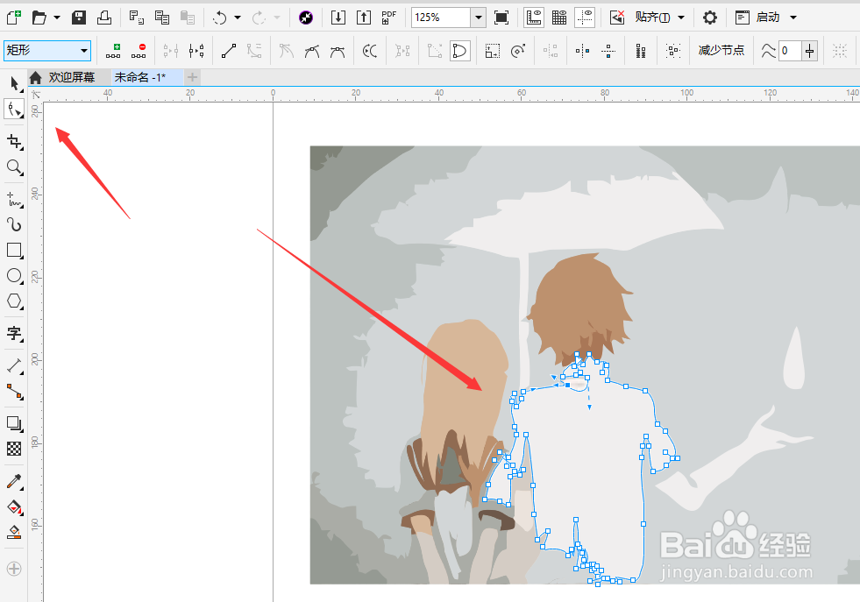Add a new document tab with plus
Viewport: 860px width, 602px height.
pyautogui.click(x=192, y=77)
